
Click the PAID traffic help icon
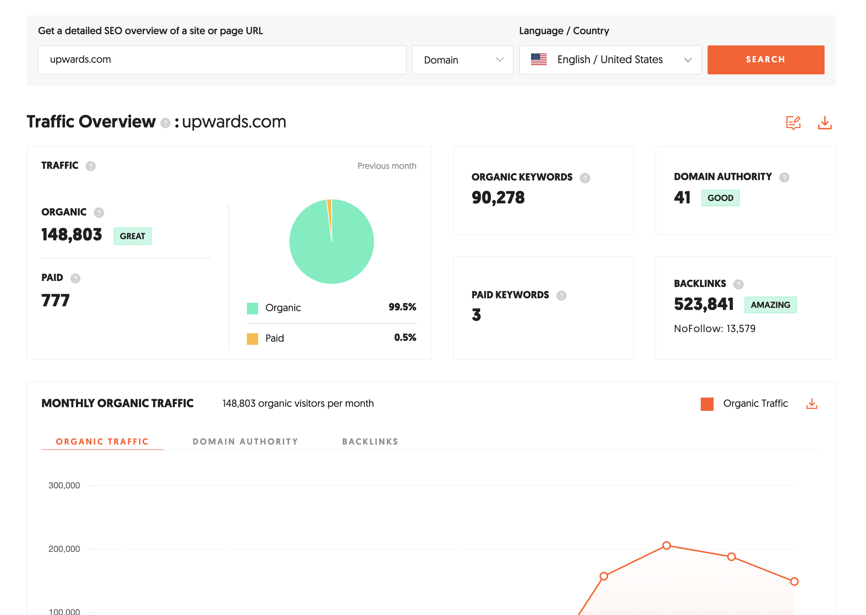[x=75, y=278]
